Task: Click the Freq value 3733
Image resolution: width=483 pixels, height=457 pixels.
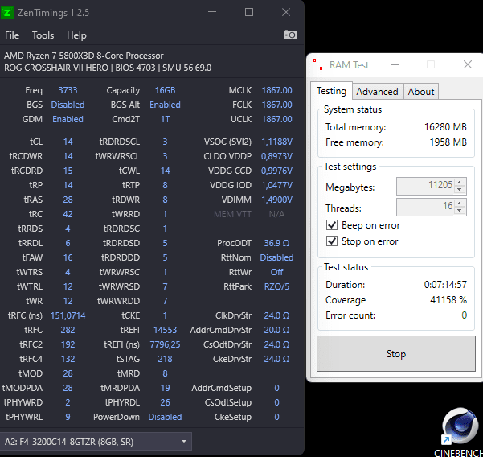Action: pos(68,90)
